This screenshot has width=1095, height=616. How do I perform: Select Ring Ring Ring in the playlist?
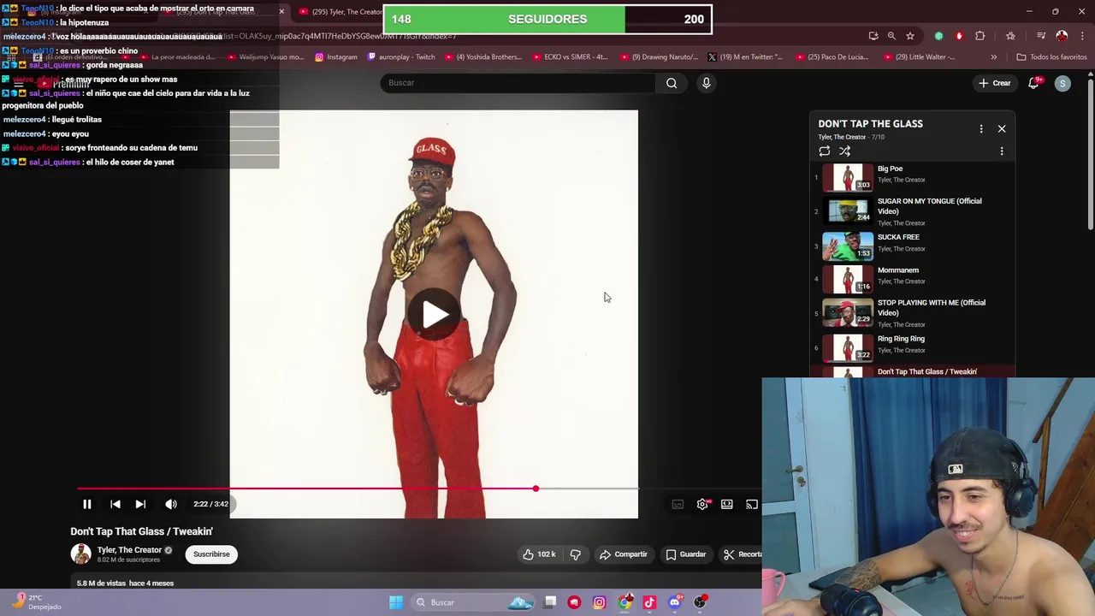[912, 347]
